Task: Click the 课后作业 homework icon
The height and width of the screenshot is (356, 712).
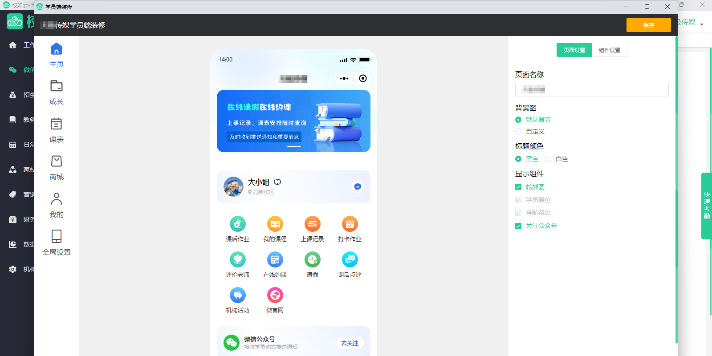Action: pyautogui.click(x=237, y=224)
